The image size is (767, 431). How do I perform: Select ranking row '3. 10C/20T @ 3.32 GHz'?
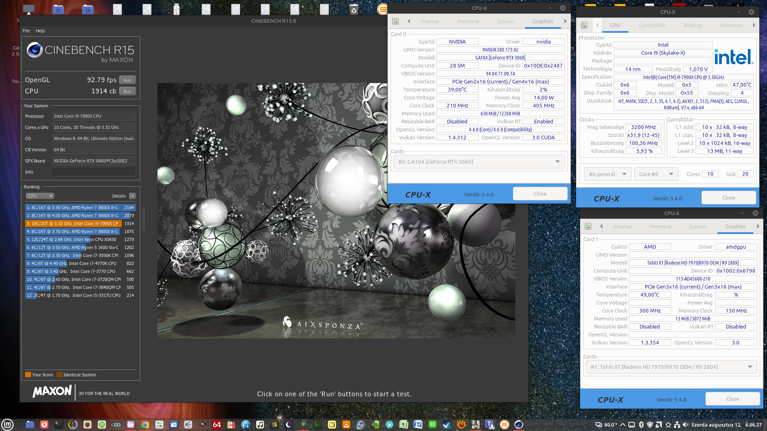coord(80,223)
